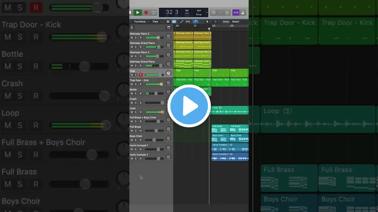Image resolution: width=378 pixels, height=212 pixels.
Task: Show automation with the curve line icon
Action: tap(181, 21)
